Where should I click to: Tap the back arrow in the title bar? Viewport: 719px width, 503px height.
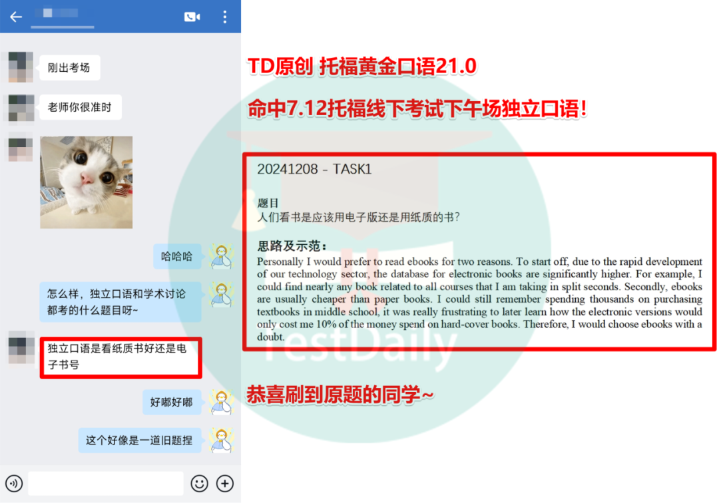pos(15,17)
